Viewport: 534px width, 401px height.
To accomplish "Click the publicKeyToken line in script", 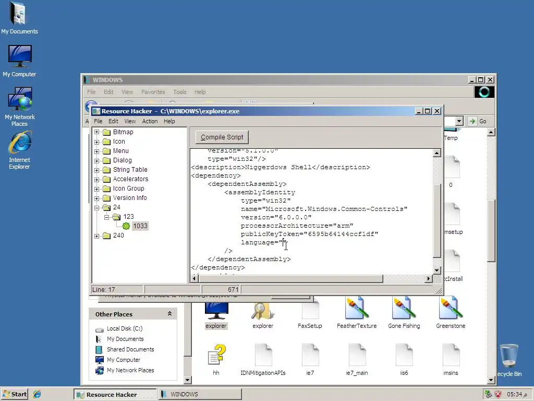I will [x=309, y=234].
